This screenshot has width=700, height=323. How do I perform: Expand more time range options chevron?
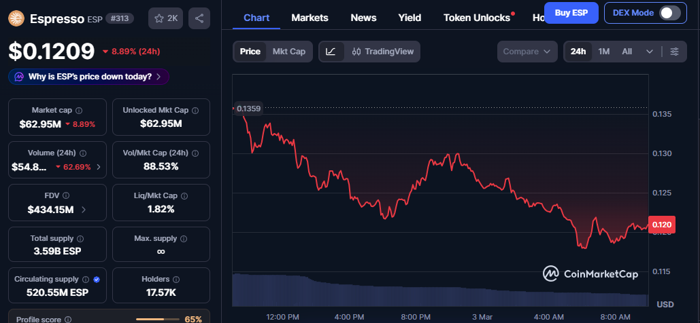point(650,52)
